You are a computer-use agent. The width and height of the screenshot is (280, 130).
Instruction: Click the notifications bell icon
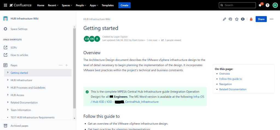[260, 5]
